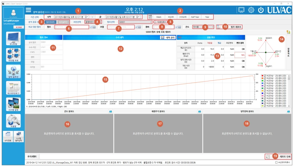The height and width of the screenshot is (167, 294).
Task: Click the power icon in the header
Action: (x=261, y=10)
